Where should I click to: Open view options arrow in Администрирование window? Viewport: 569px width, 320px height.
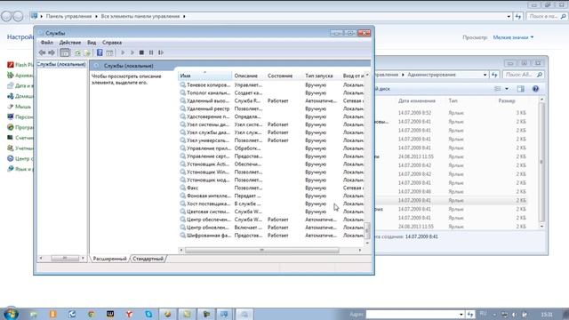507,89
